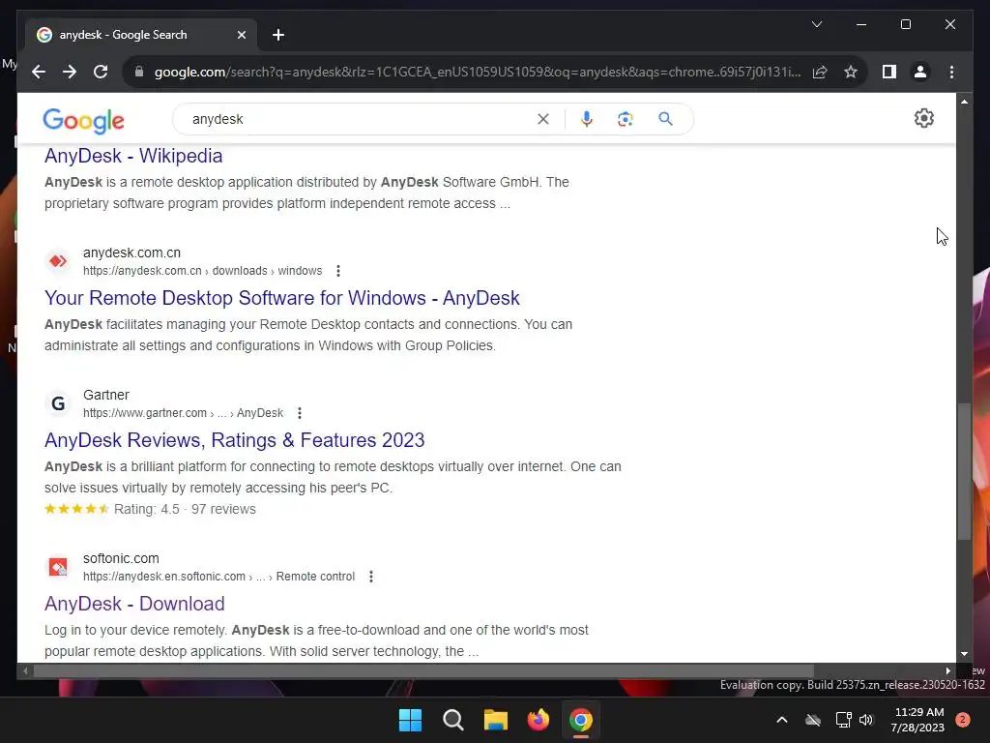The height and width of the screenshot is (743, 990).
Task: Click the gartner.com AnyDesk URL
Action: (183, 413)
